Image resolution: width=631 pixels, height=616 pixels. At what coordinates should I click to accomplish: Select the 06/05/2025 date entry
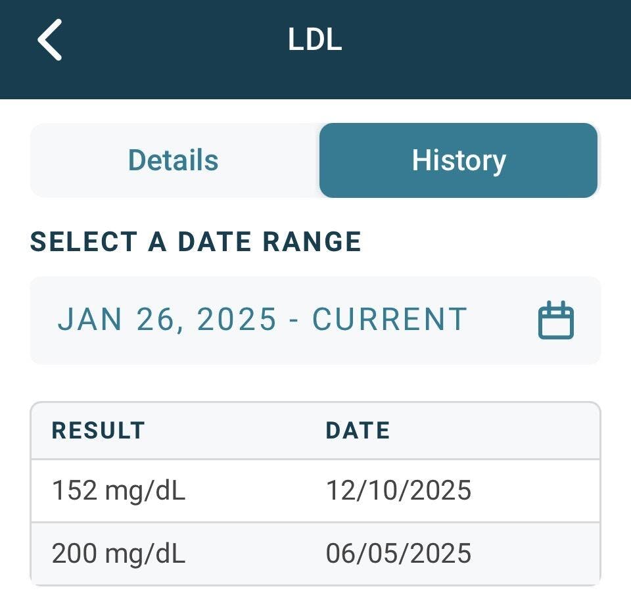pyautogui.click(x=398, y=554)
